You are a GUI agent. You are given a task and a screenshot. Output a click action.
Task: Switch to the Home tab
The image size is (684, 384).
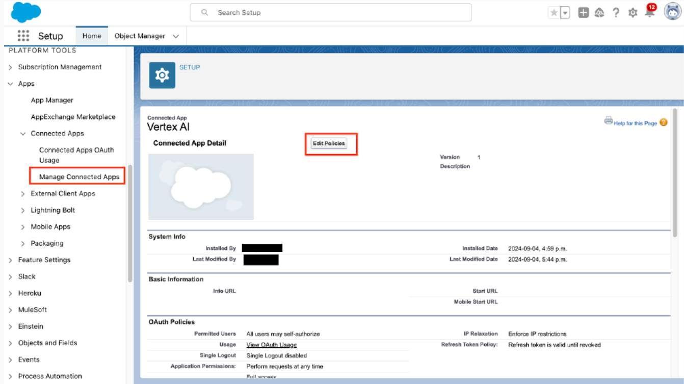[91, 36]
